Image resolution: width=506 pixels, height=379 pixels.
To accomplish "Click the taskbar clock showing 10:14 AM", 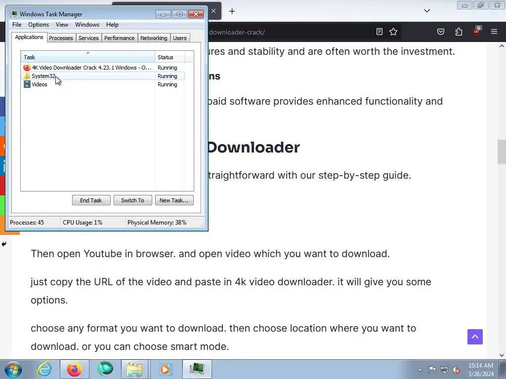I will click(x=480, y=370).
